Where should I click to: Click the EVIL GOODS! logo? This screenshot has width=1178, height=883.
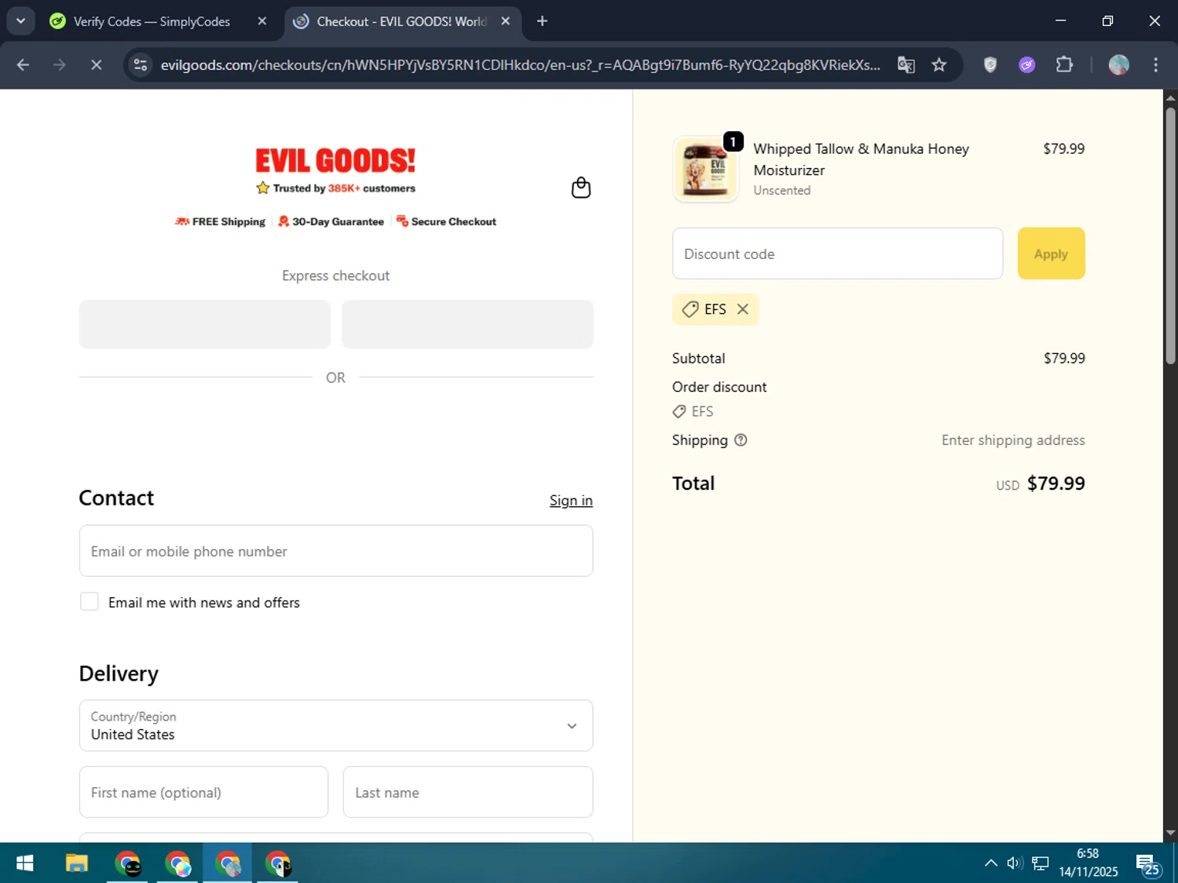pos(335,161)
